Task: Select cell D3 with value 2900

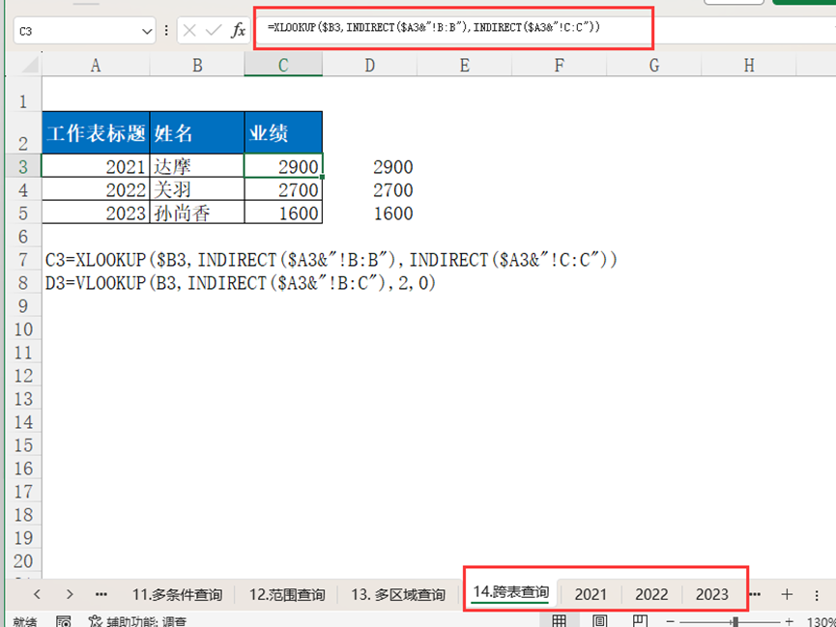Action: click(x=369, y=167)
